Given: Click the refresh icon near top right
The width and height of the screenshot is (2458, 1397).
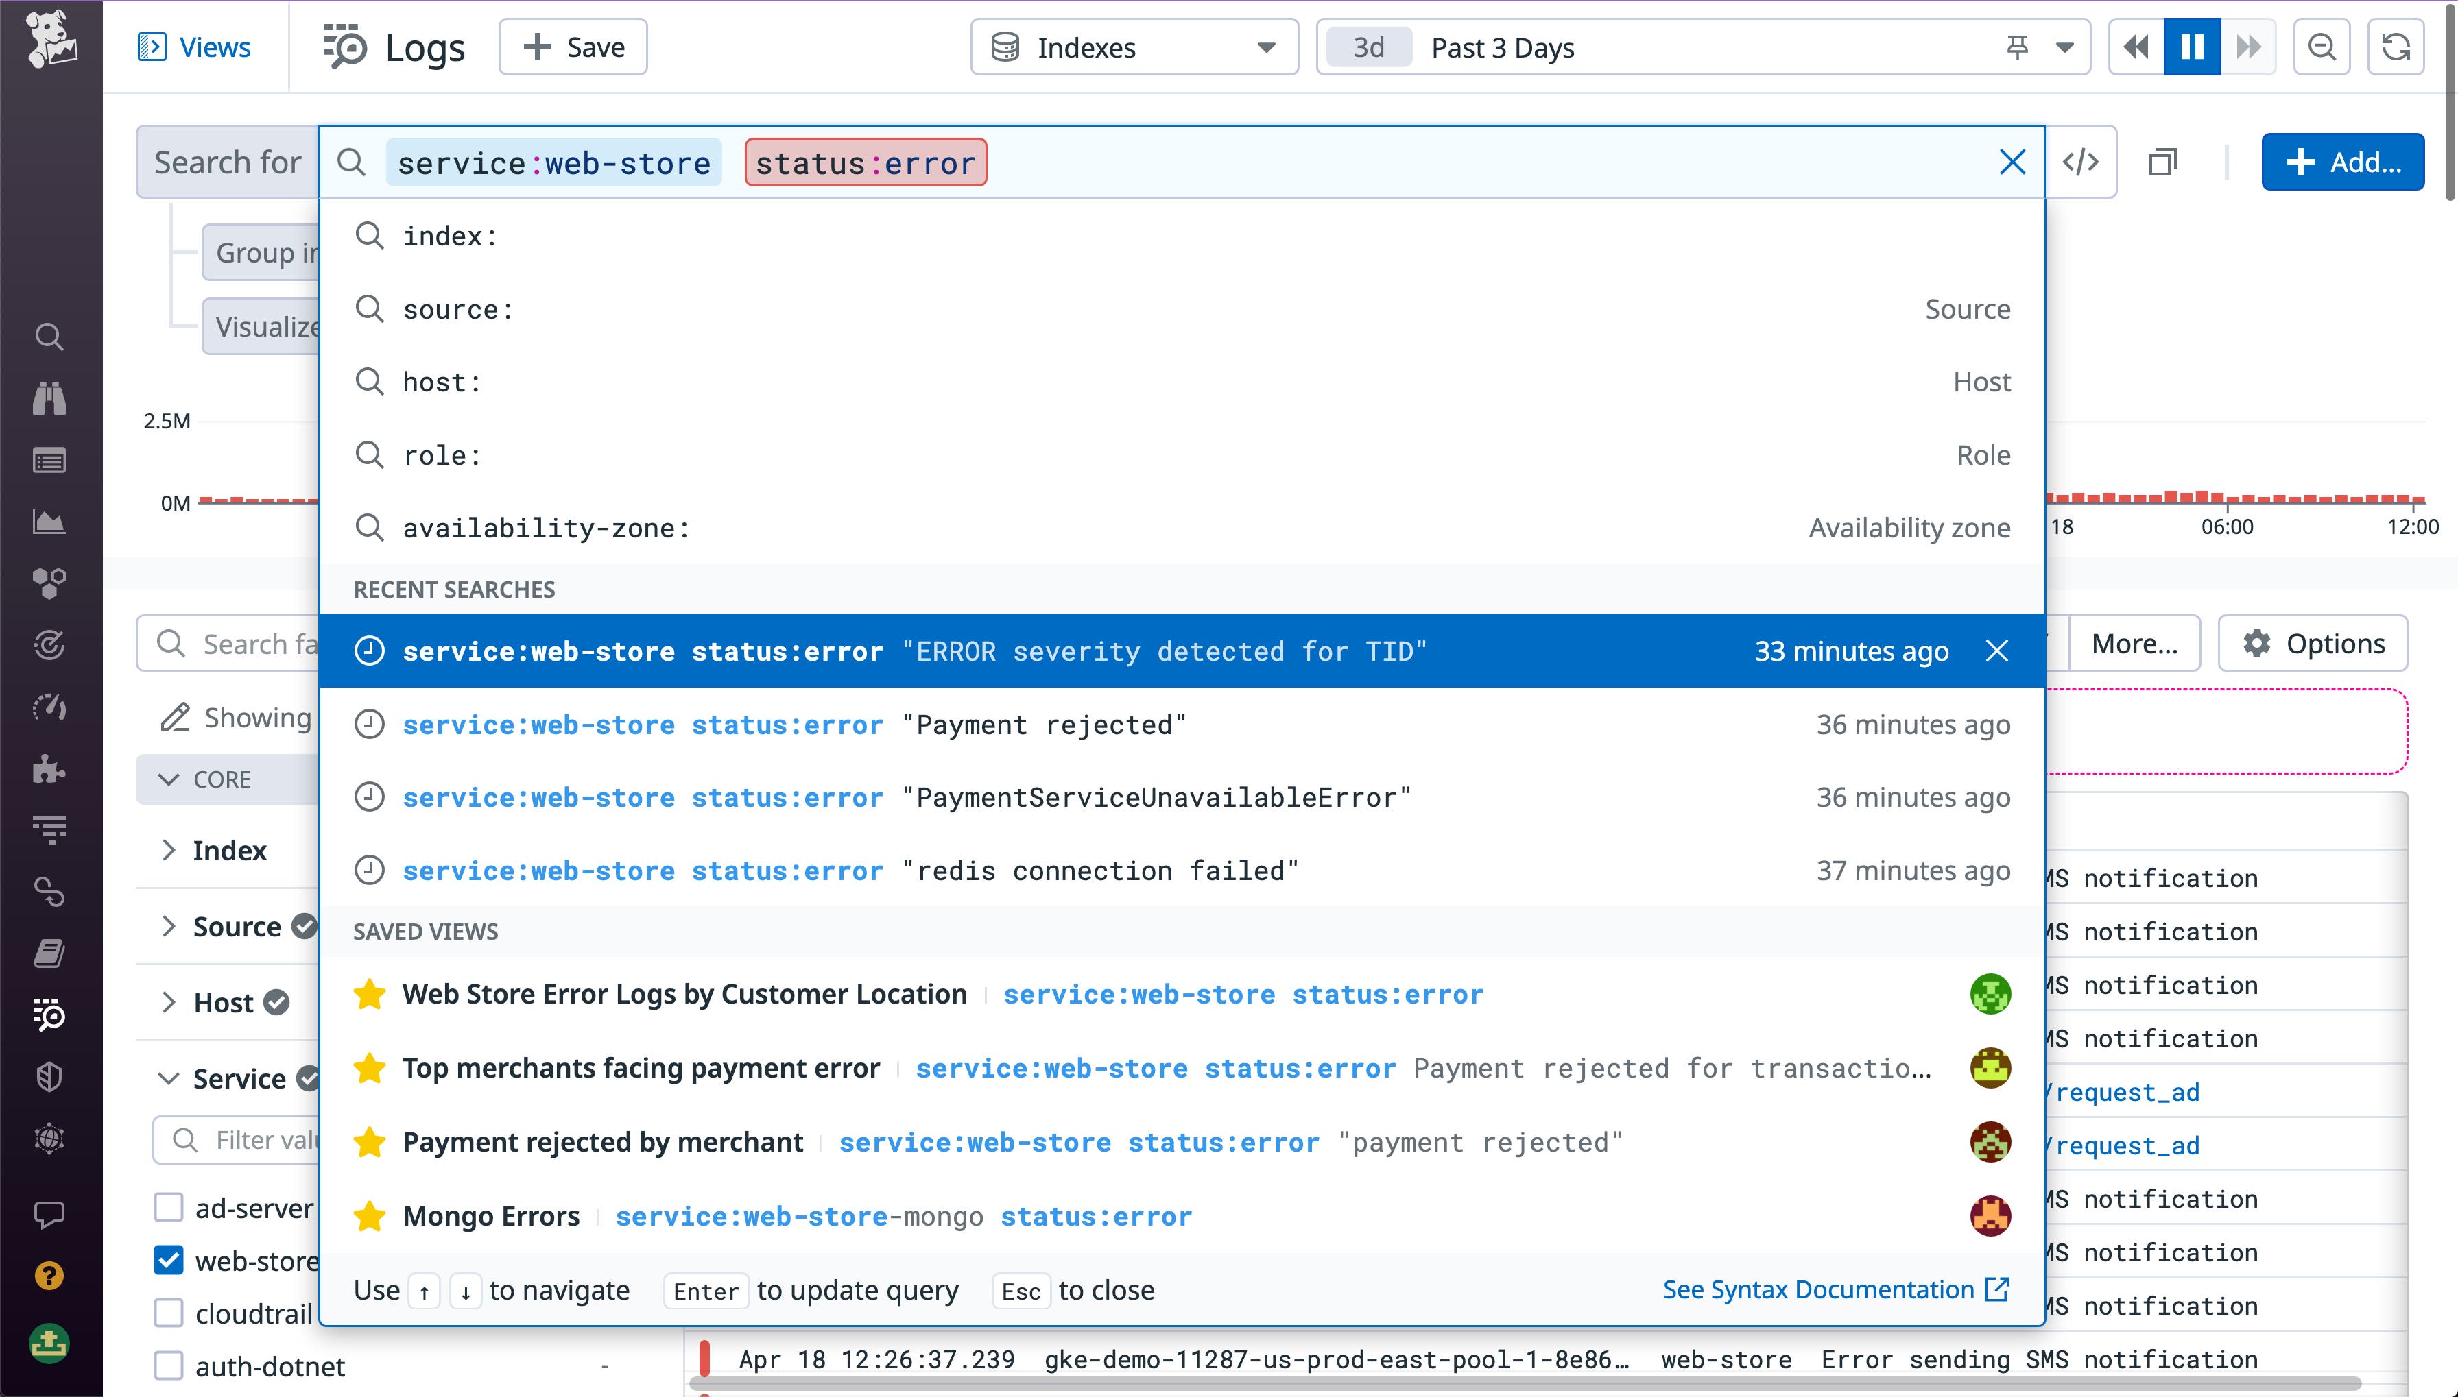Looking at the screenshot, I should (2396, 46).
